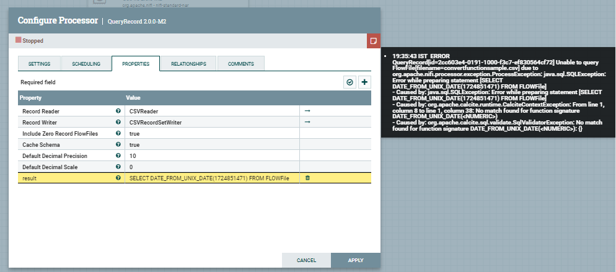Go to CSVReader service via arrow

tap(307, 111)
